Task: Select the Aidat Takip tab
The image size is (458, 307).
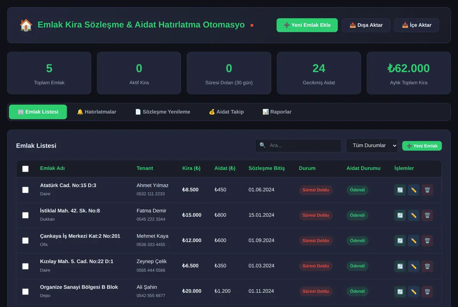Action: [x=226, y=112]
